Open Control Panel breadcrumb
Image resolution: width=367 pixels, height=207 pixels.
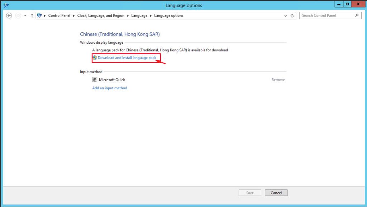(x=59, y=15)
